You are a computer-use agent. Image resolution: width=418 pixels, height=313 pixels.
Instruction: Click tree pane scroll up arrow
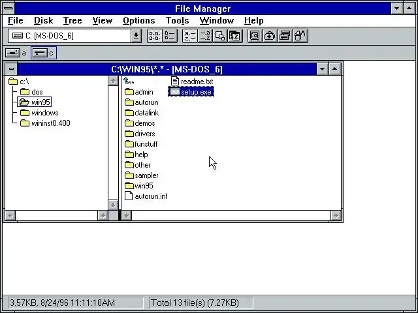113,81
